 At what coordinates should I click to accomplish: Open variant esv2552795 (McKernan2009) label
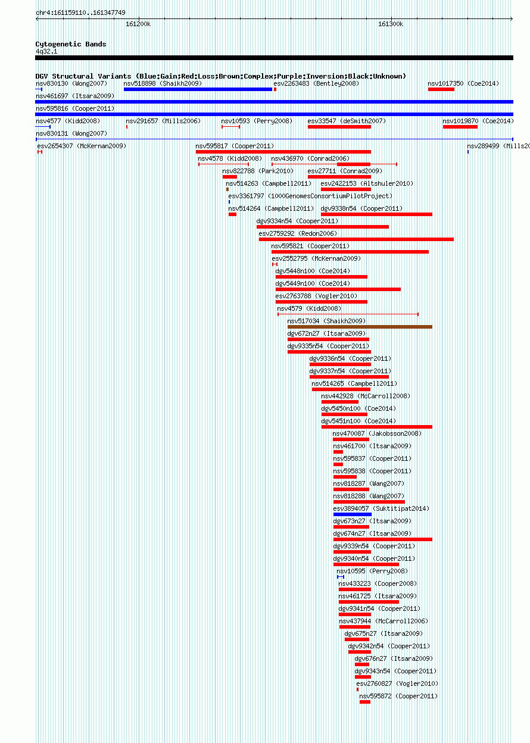coord(316,258)
